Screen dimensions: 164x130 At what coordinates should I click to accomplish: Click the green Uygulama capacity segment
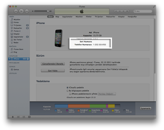pos(98,106)
